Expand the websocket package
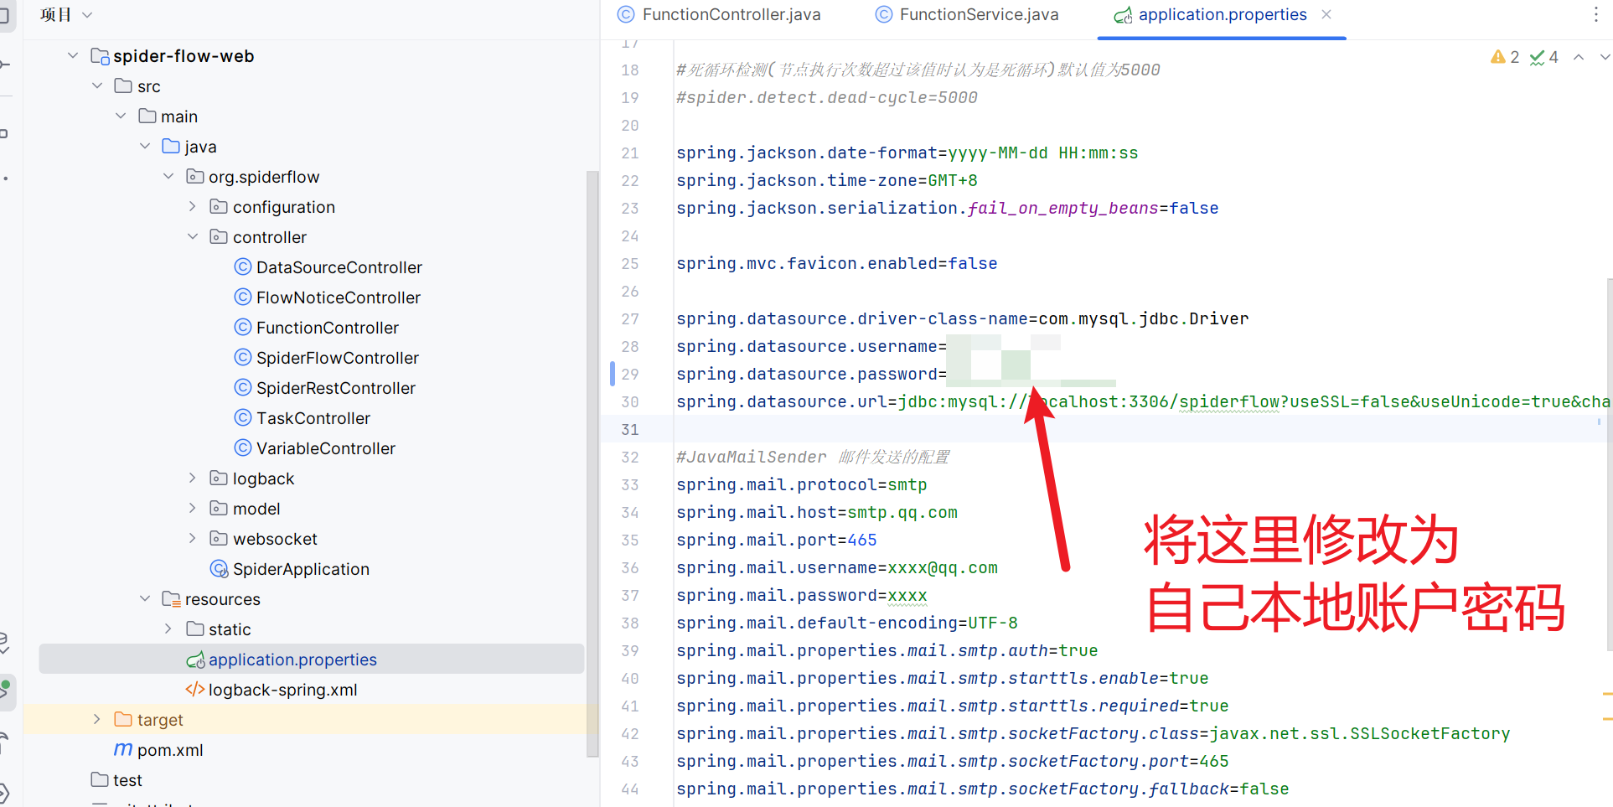This screenshot has height=807, width=1613. pyautogui.click(x=193, y=539)
